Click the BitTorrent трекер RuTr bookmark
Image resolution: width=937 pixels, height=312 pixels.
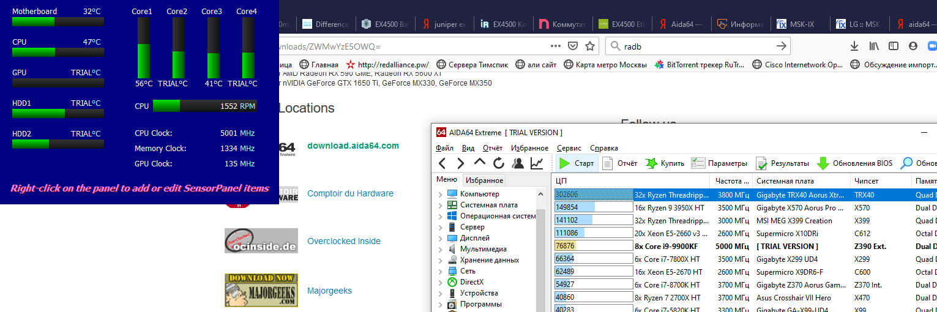click(x=700, y=64)
